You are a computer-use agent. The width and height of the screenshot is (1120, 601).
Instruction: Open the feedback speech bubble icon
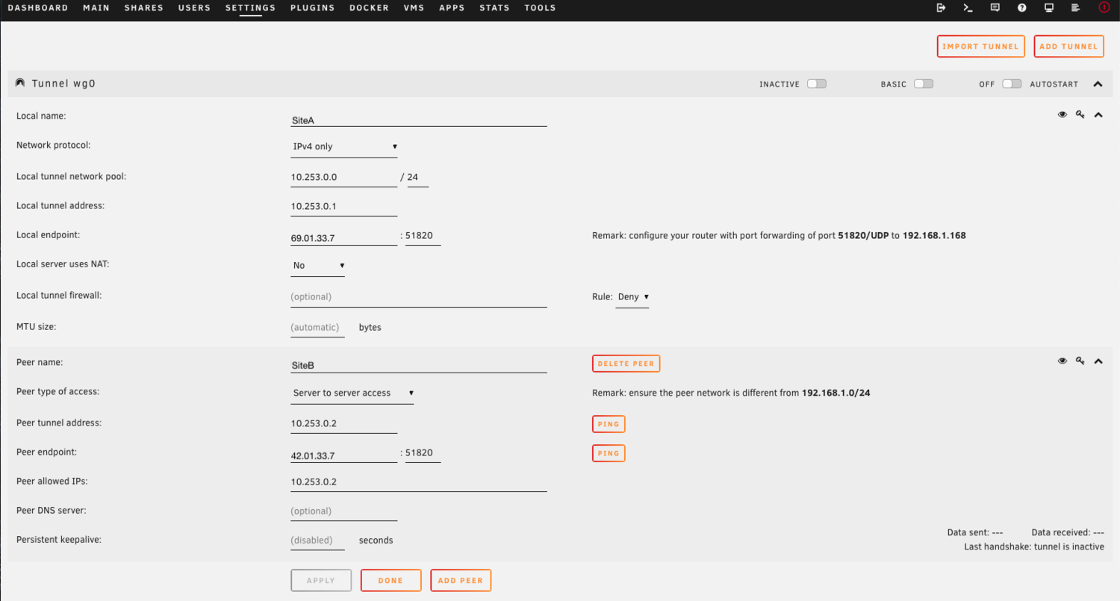pos(995,8)
